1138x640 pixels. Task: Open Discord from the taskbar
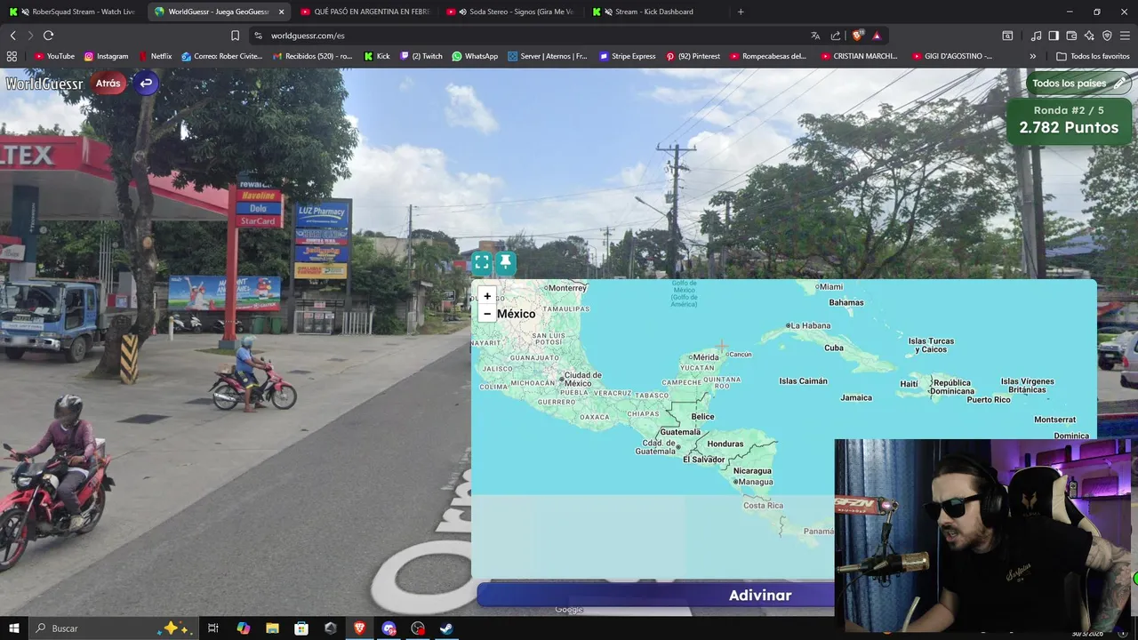tap(389, 628)
